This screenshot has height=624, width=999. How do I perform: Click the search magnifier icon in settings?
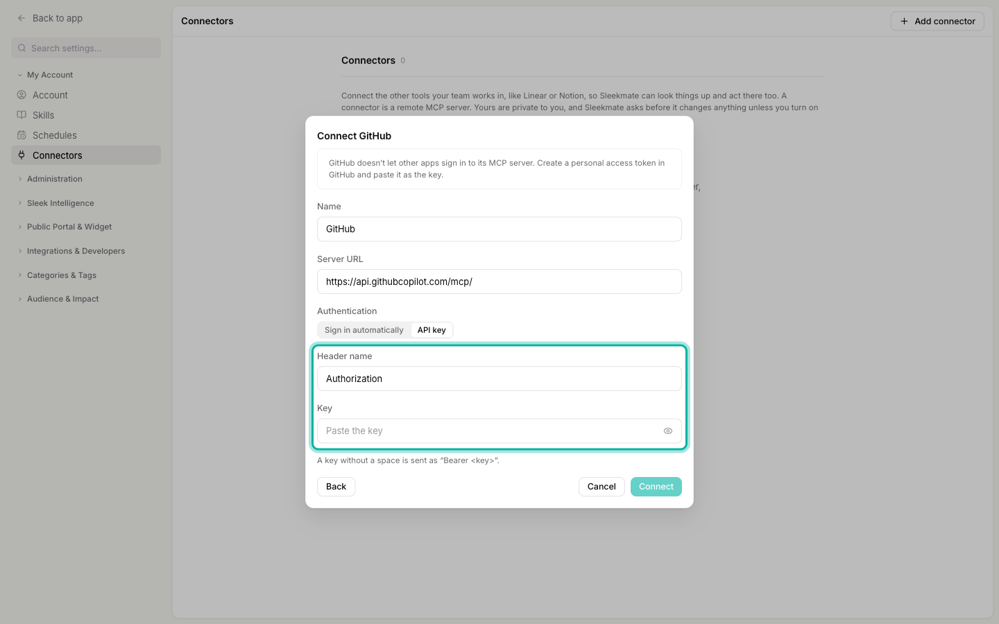[x=22, y=48]
